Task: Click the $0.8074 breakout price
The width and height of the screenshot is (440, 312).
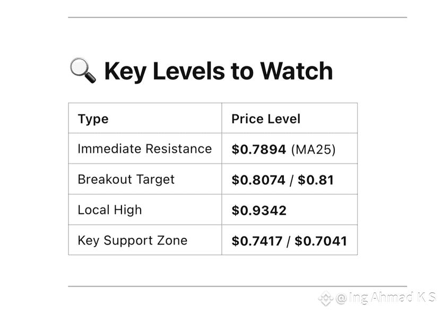Action: point(258,180)
